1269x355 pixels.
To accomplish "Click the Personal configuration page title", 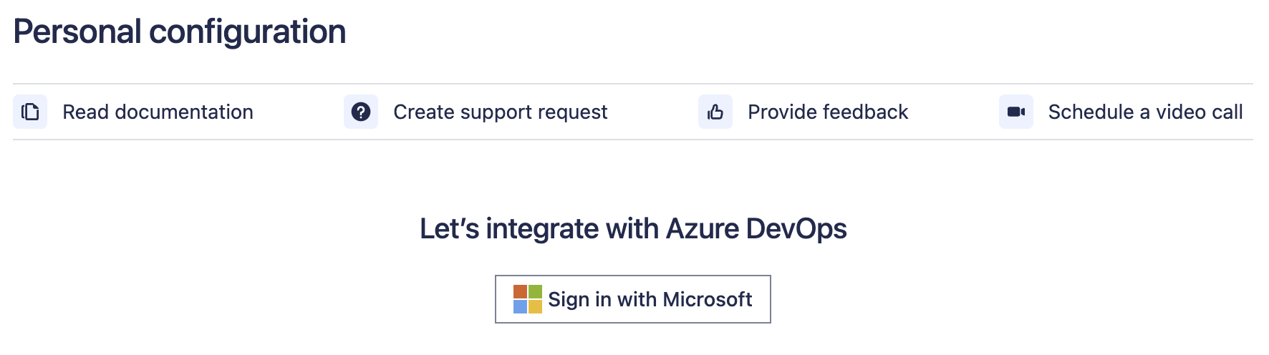I will [180, 32].
